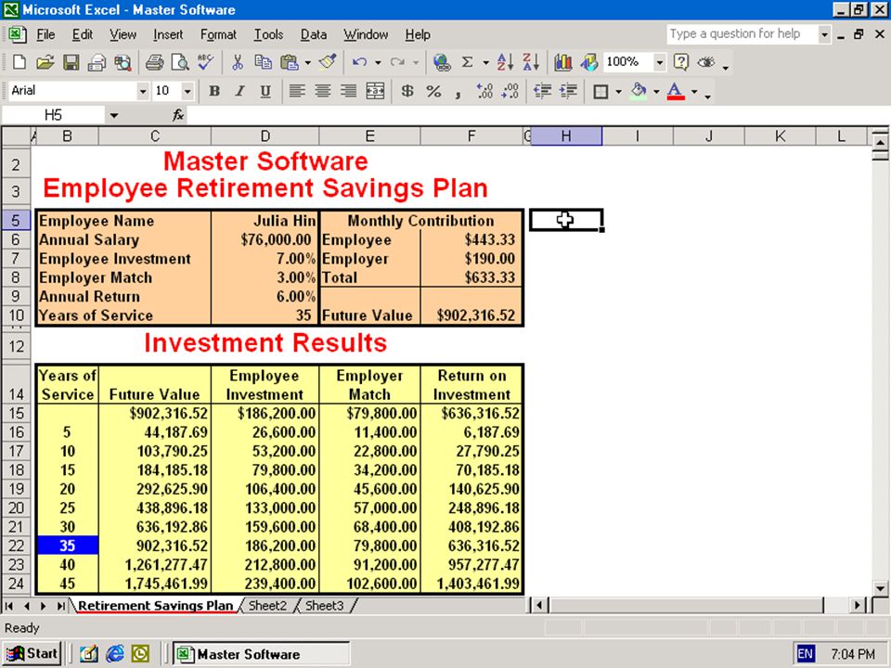Open the Zoom dropdown showing 100%

(x=659, y=62)
